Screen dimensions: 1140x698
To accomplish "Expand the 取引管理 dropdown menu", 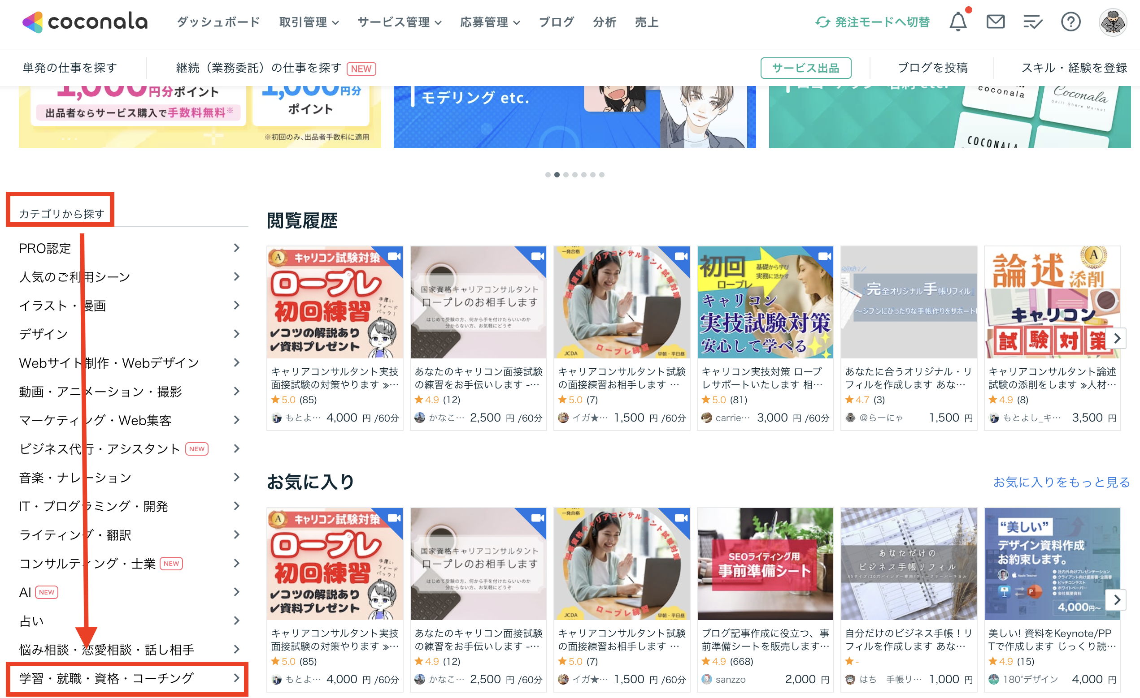I will click(309, 22).
